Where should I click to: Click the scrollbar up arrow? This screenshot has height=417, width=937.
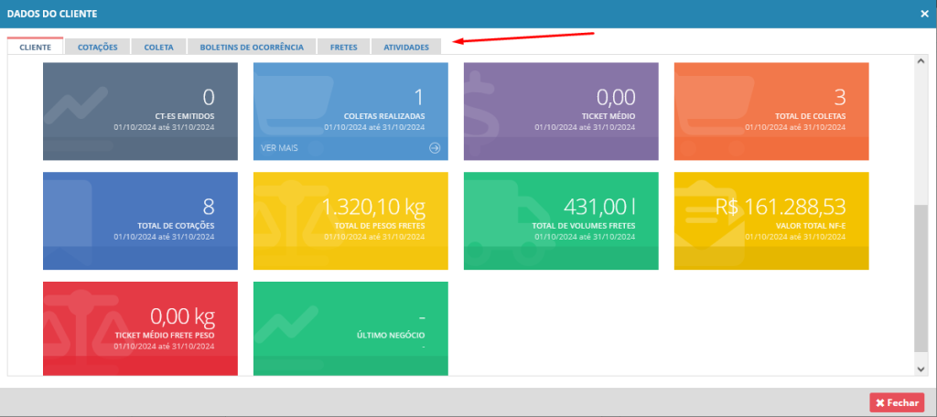pyautogui.click(x=921, y=61)
